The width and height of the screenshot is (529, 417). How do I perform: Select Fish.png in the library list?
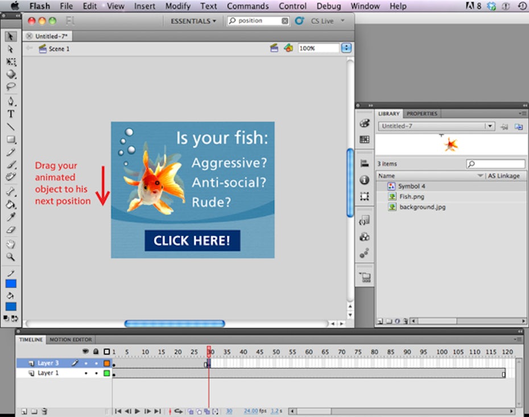412,197
